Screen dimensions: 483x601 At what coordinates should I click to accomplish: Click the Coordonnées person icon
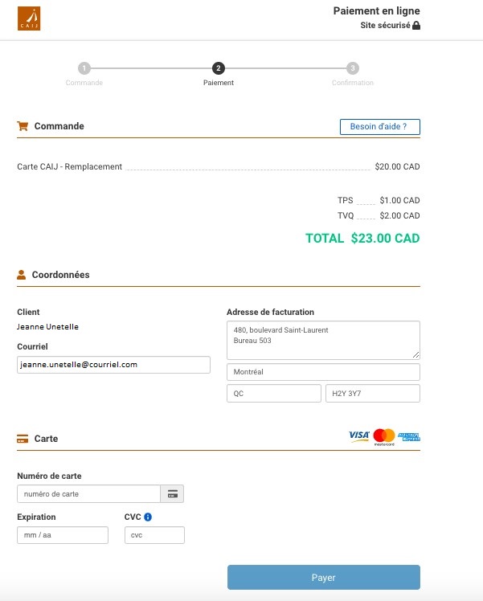point(22,275)
